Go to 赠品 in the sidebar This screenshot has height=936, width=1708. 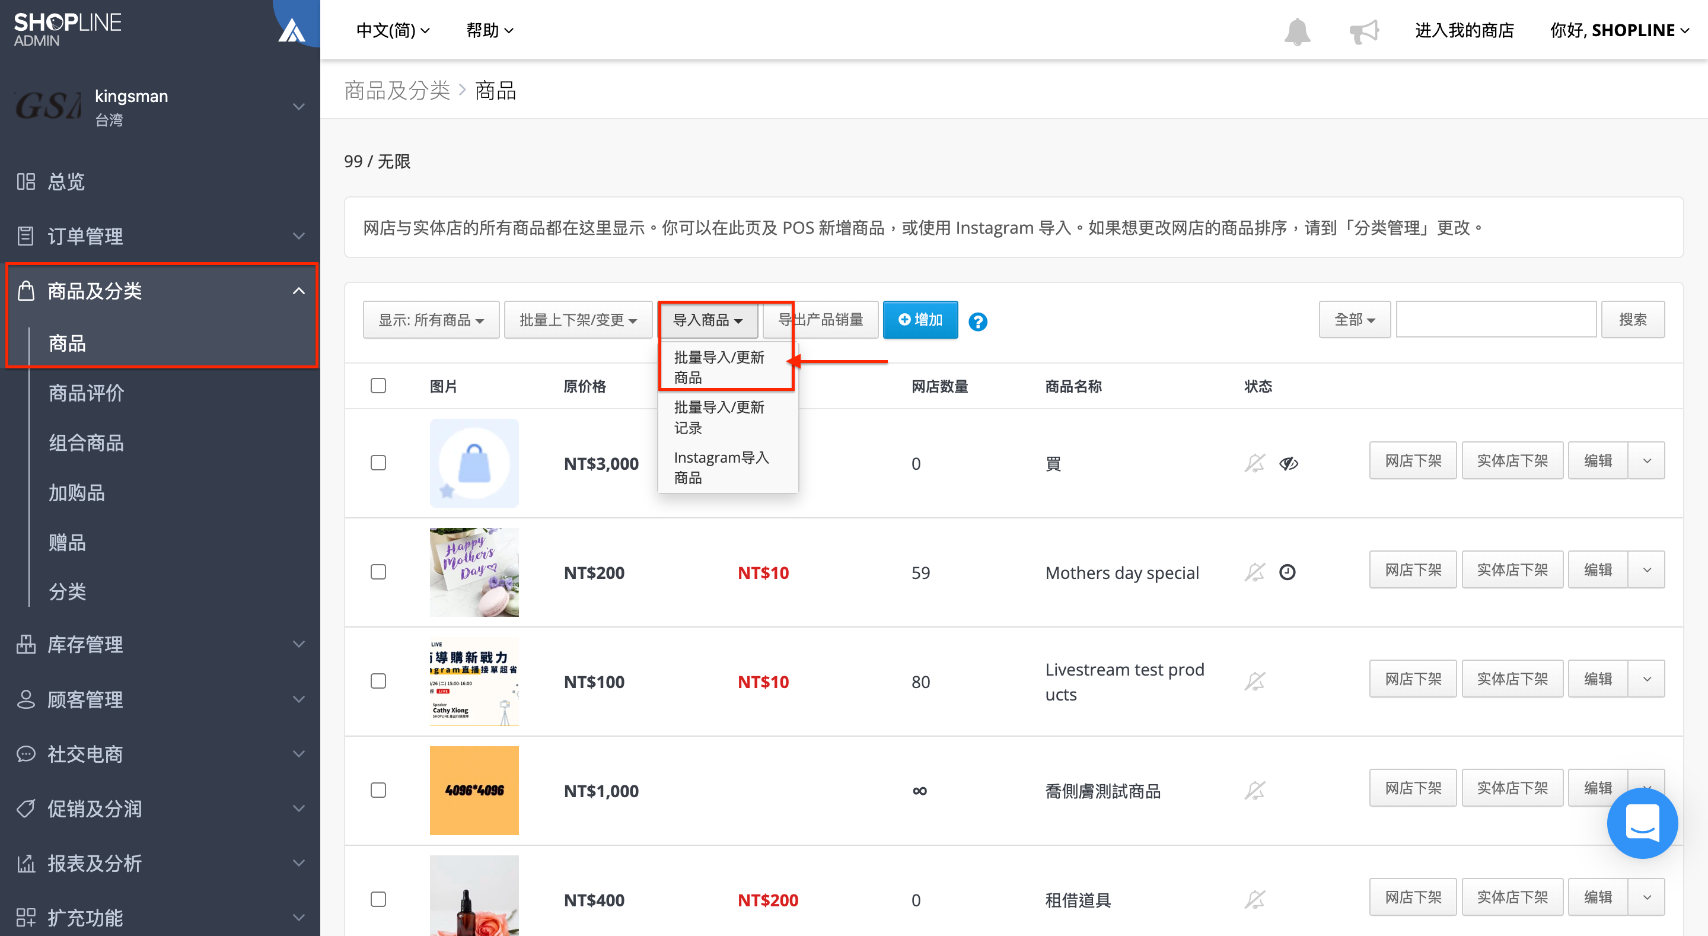(x=67, y=542)
